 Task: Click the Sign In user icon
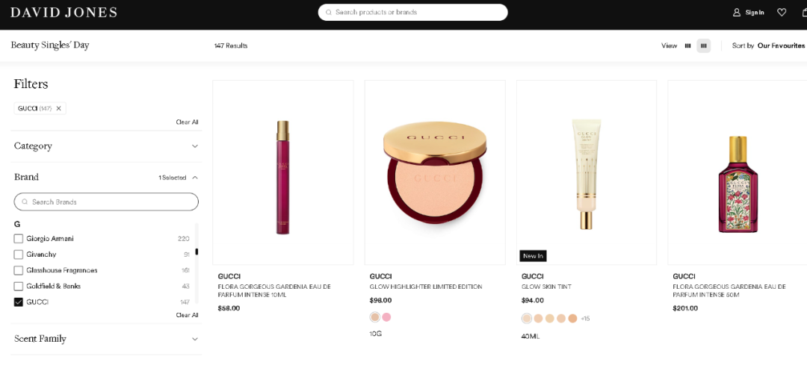(x=737, y=13)
